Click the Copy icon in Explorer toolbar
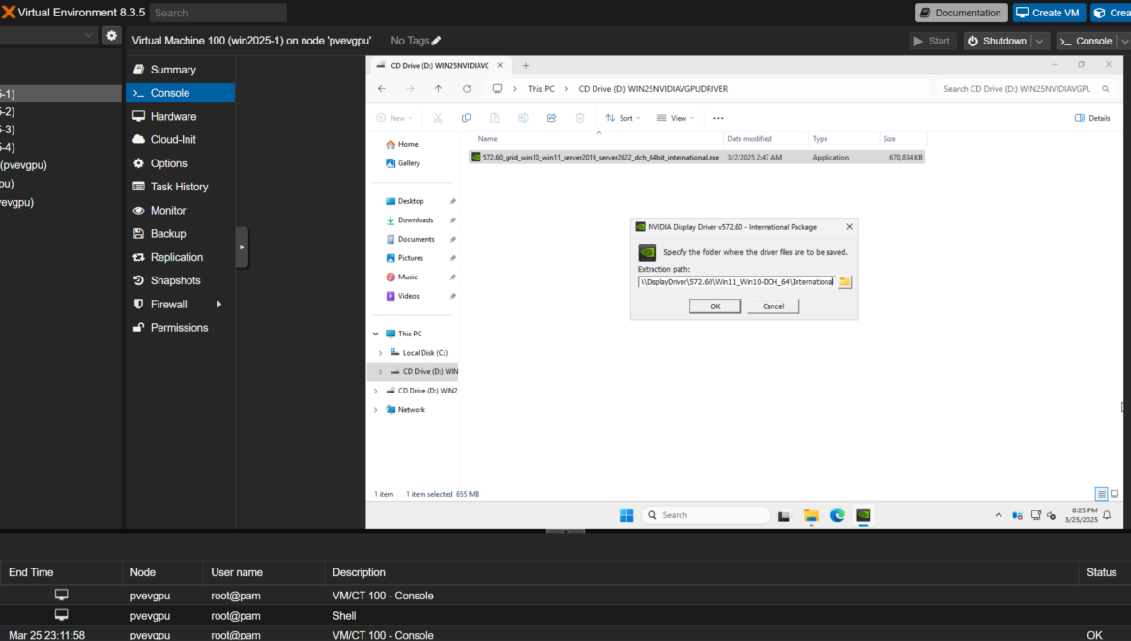The width and height of the screenshot is (1131, 641). (x=466, y=118)
